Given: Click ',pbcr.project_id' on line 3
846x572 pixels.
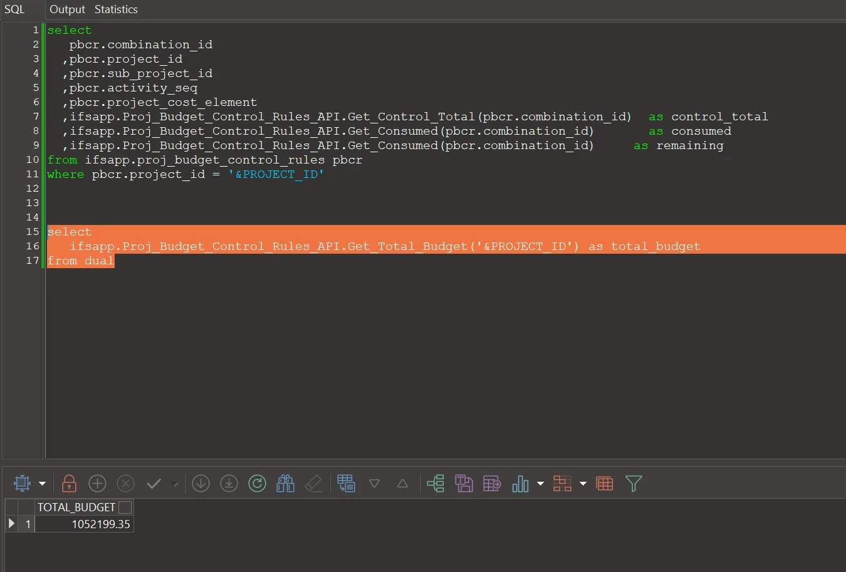Looking at the screenshot, I should point(123,59).
